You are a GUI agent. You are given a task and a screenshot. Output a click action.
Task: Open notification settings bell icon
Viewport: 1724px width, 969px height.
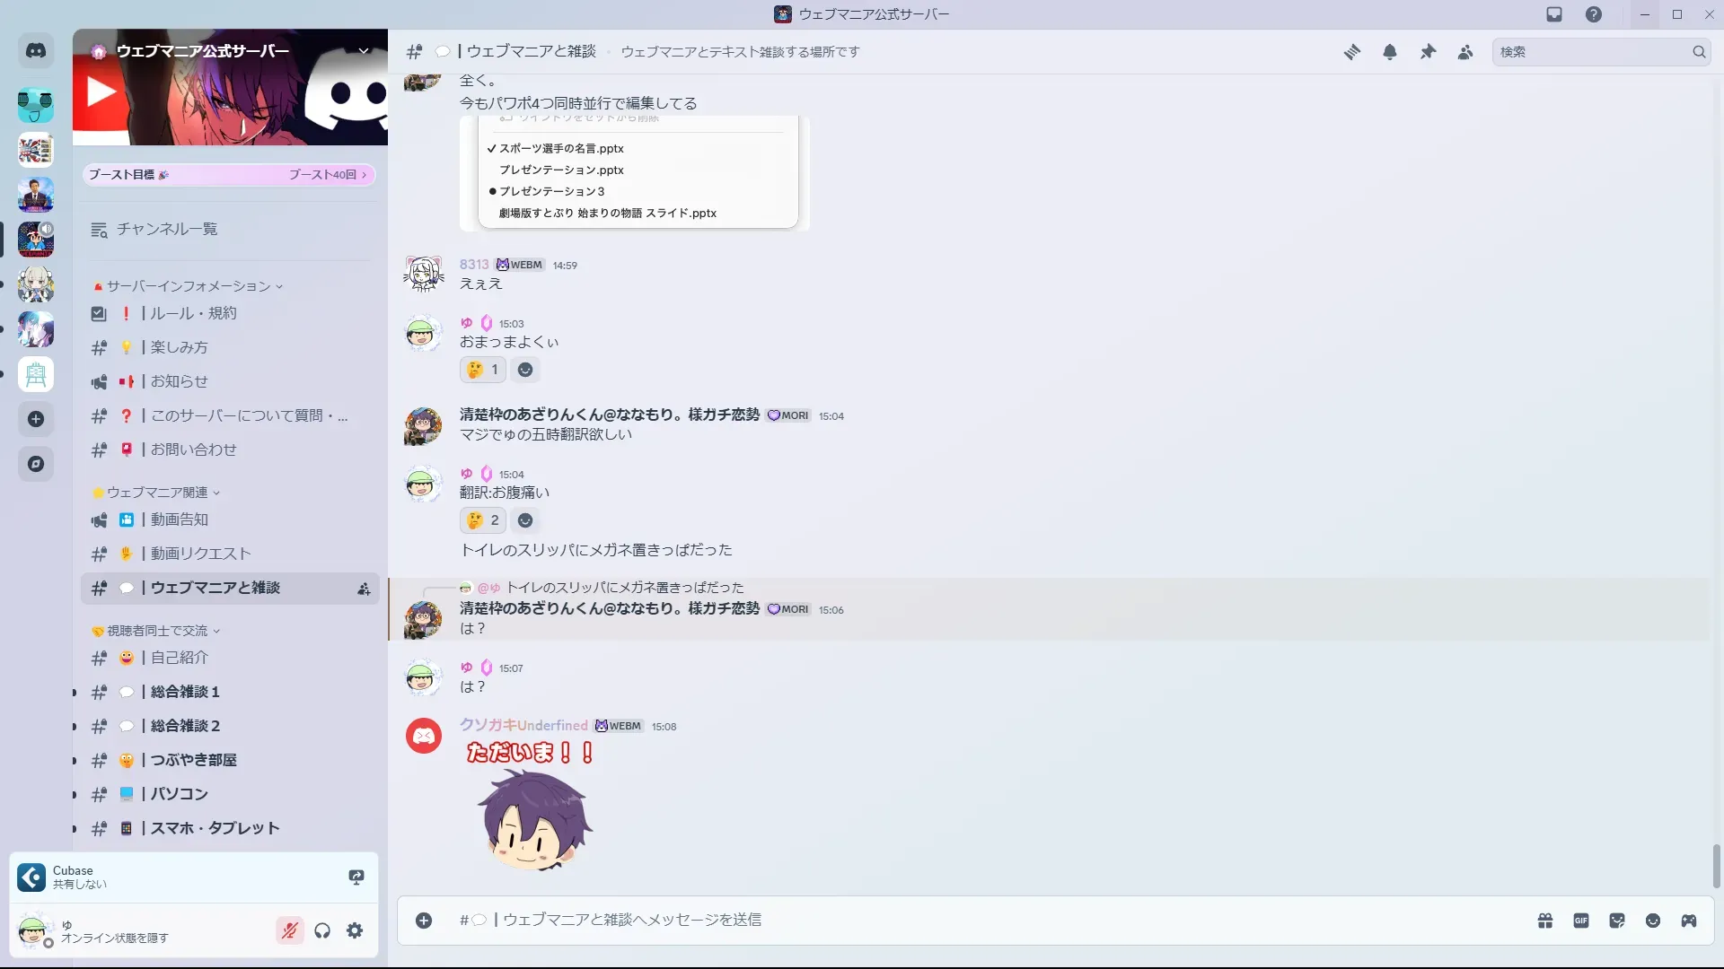pyautogui.click(x=1390, y=52)
